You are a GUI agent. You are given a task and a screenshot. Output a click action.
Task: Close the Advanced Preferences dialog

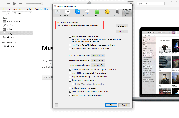pos(130,6)
